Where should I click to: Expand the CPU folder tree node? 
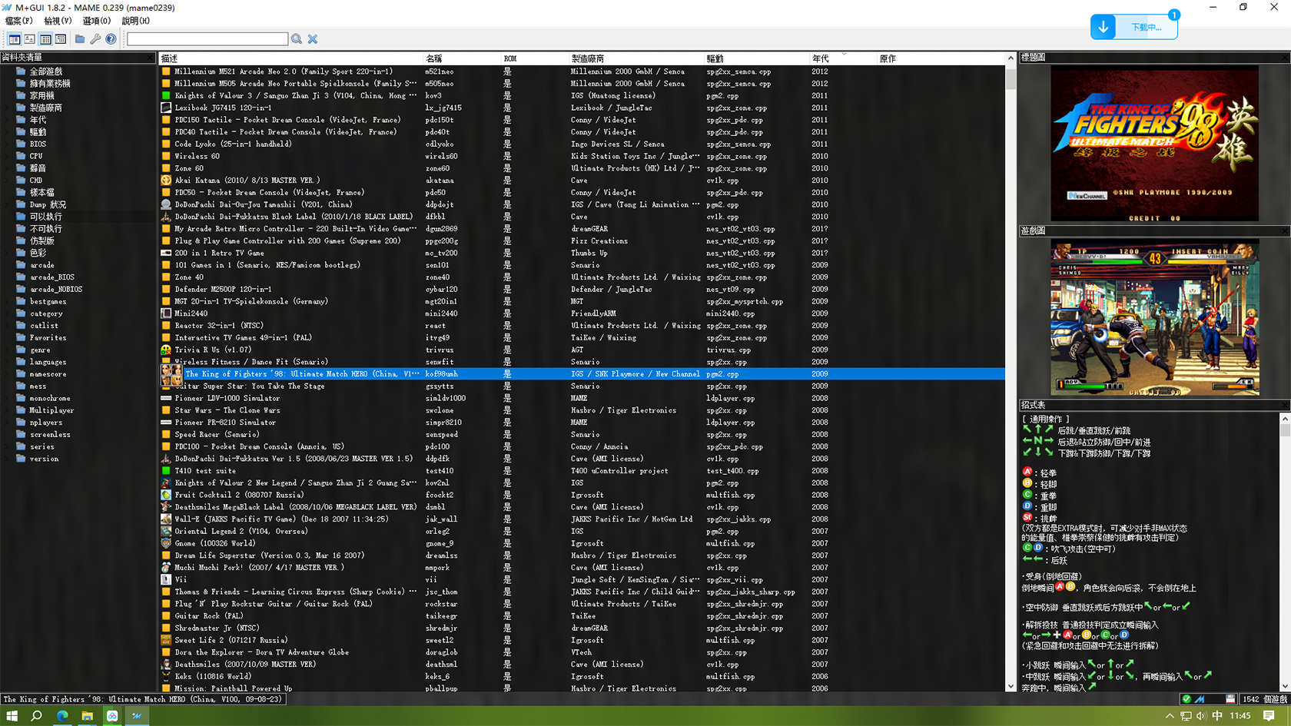pos(8,156)
